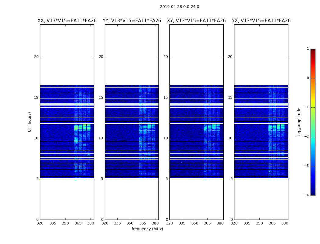This screenshot has height=244, width=320.
Task: Click the YX polarization waterfall plot
Action: (x=261, y=122)
